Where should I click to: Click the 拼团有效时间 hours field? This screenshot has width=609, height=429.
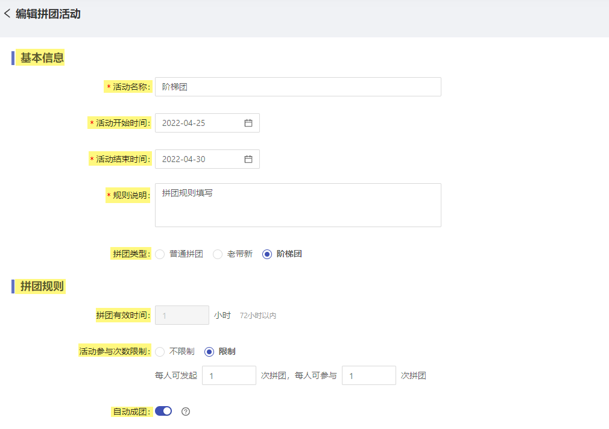pos(181,315)
